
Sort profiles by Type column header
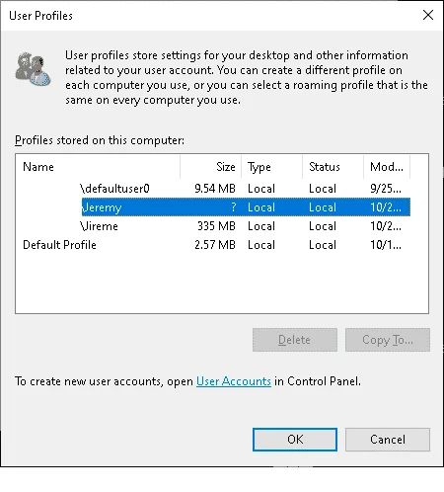[271, 167]
